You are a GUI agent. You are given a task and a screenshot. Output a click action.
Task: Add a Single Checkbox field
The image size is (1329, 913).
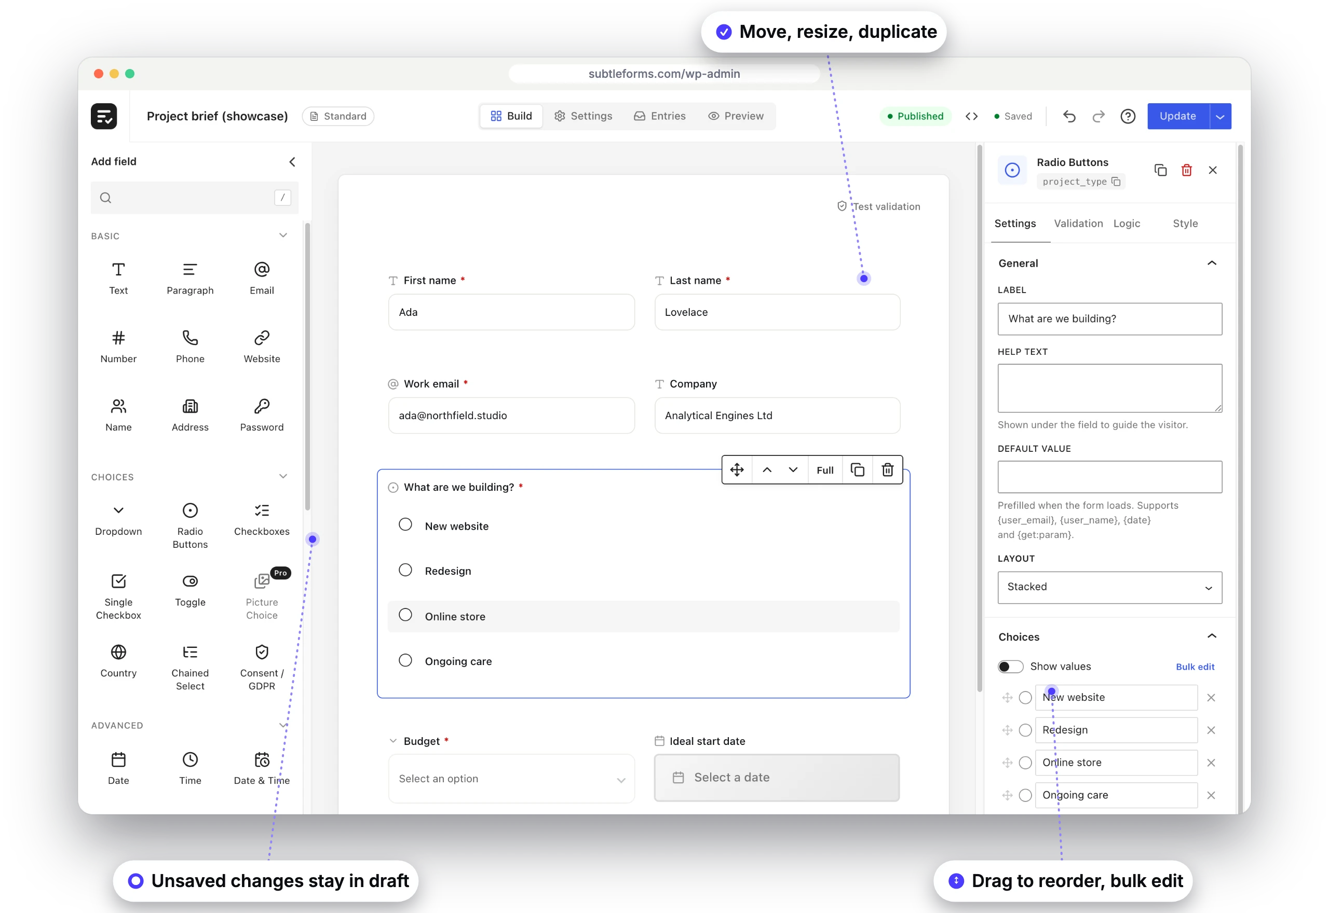point(118,597)
